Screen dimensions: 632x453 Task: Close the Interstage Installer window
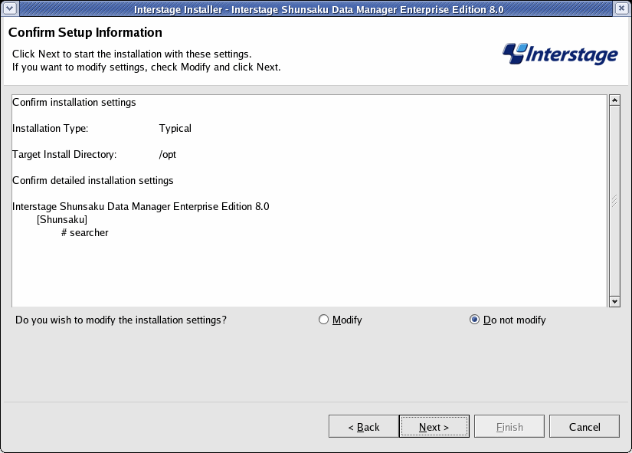coord(621,8)
